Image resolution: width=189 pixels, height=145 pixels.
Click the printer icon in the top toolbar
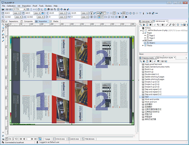(x=65, y=10)
